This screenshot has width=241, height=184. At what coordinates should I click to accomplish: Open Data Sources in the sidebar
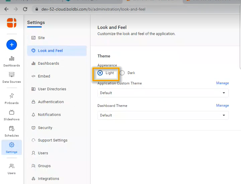click(x=11, y=77)
